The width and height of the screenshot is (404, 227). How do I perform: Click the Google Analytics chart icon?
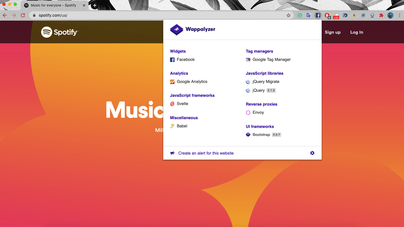(x=172, y=82)
